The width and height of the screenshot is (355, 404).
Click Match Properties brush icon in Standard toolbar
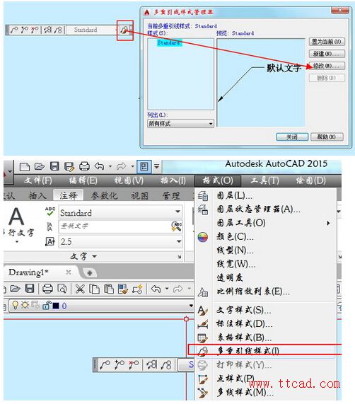tap(123, 289)
